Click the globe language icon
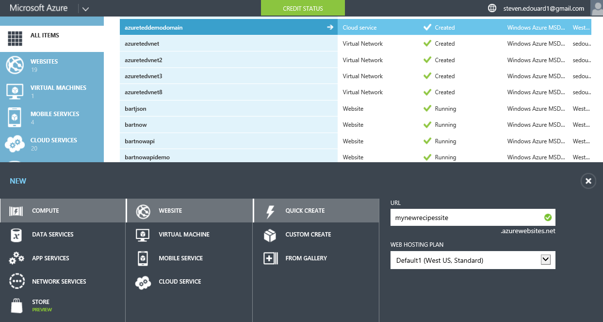603x322 pixels. tap(492, 8)
